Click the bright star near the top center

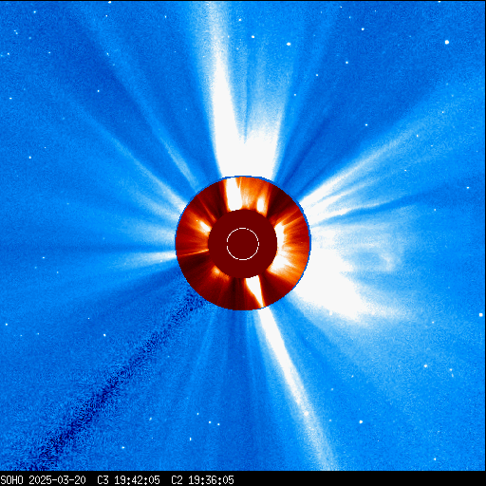click(x=289, y=44)
